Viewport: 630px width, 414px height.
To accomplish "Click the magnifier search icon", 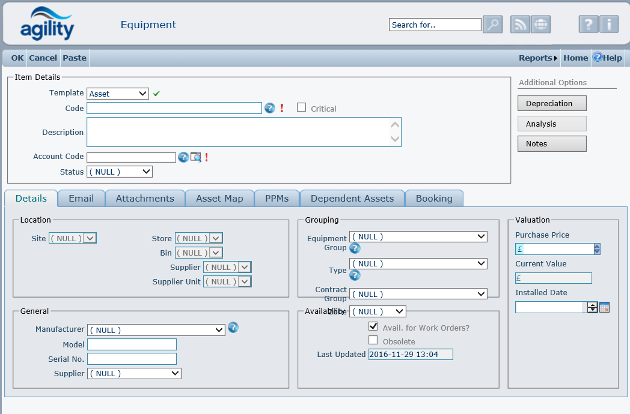I will pos(492,25).
